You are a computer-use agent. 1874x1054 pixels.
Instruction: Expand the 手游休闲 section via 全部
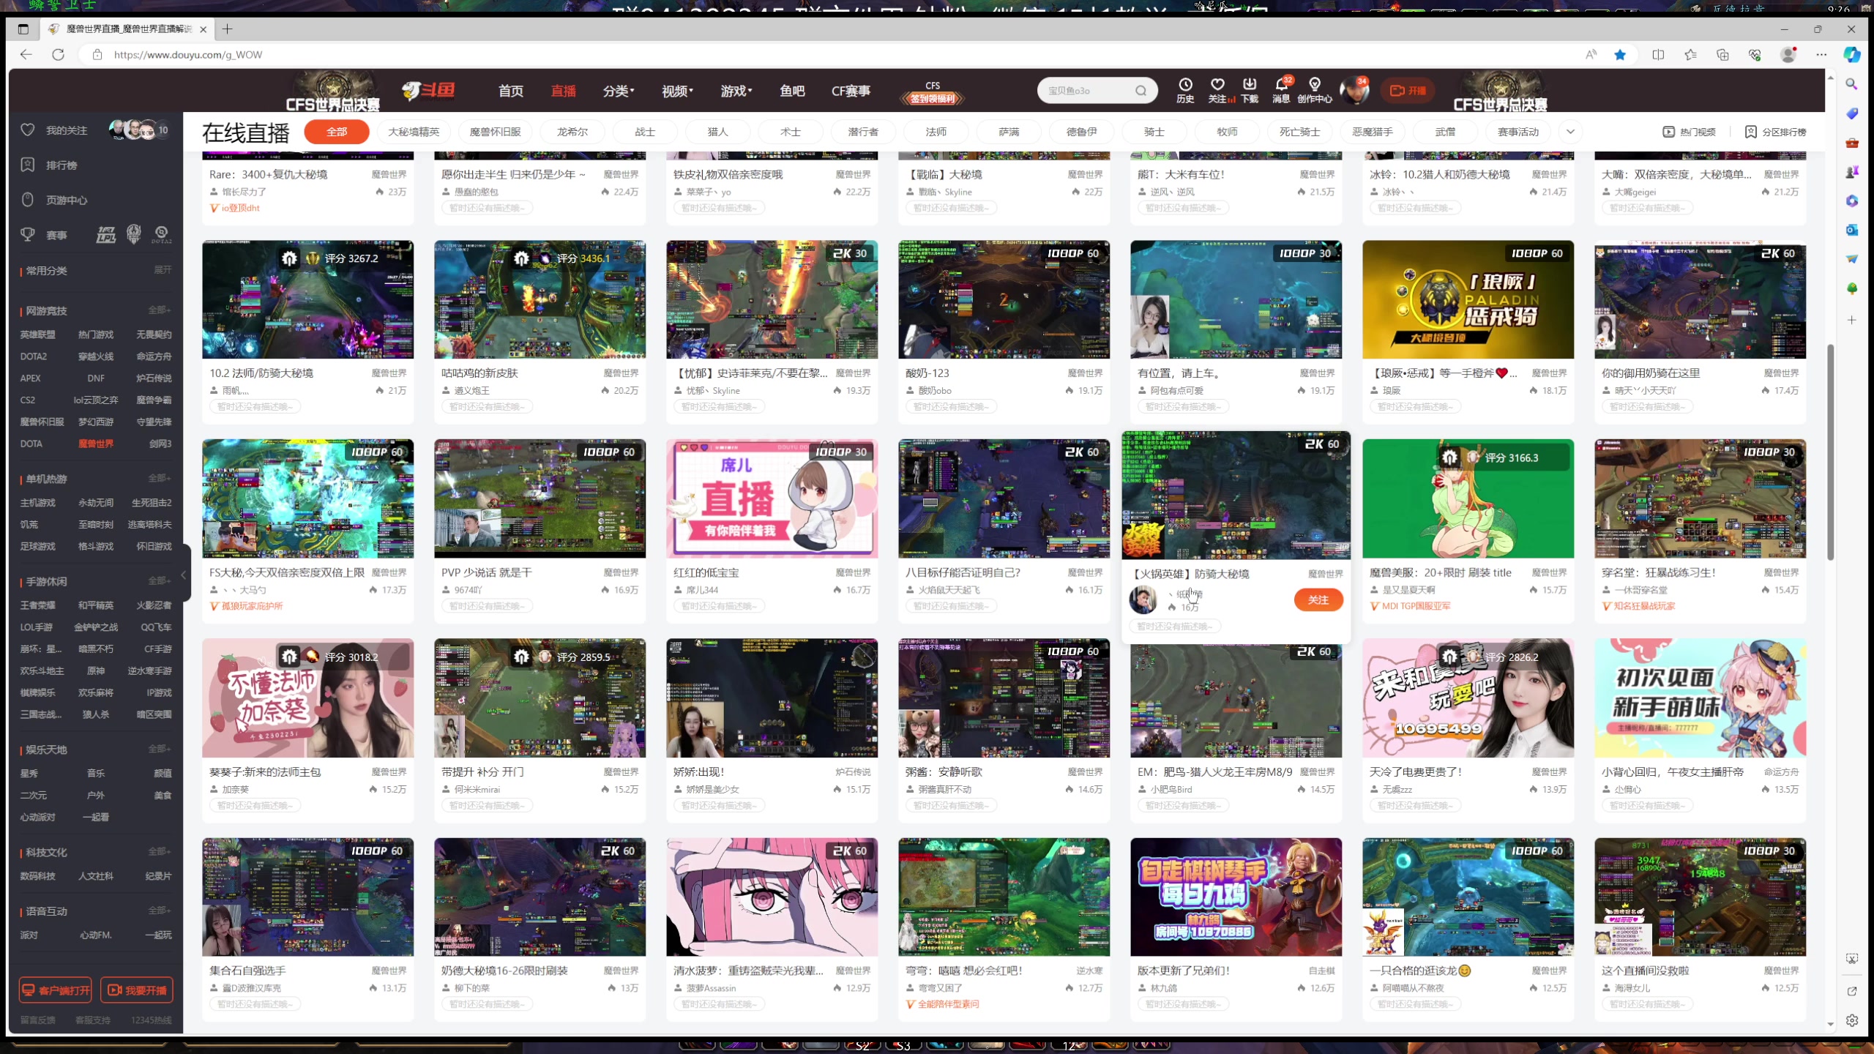(160, 581)
